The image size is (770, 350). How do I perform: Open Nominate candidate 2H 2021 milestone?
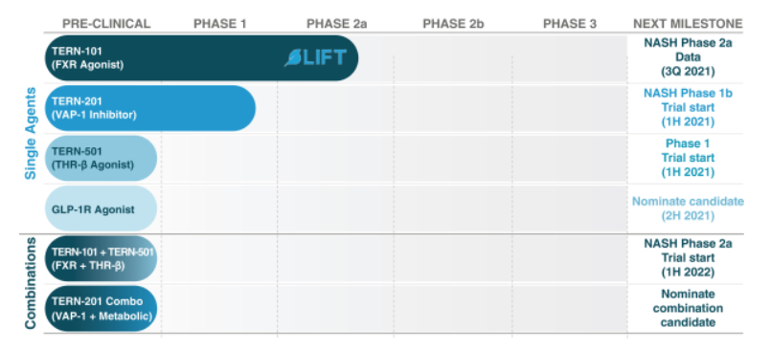(x=688, y=208)
